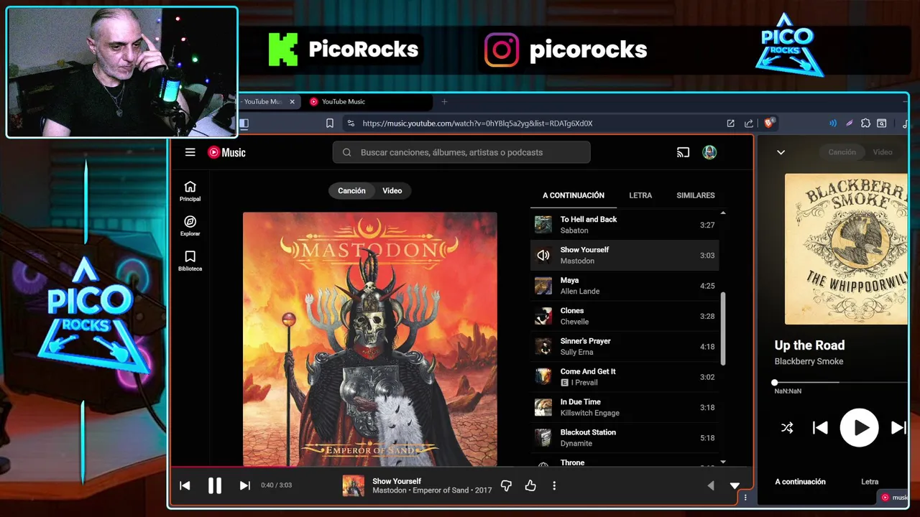Select Sinner's Prayer by Sully Erna
920x517 pixels.
pyautogui.click(x=625, y=347)
